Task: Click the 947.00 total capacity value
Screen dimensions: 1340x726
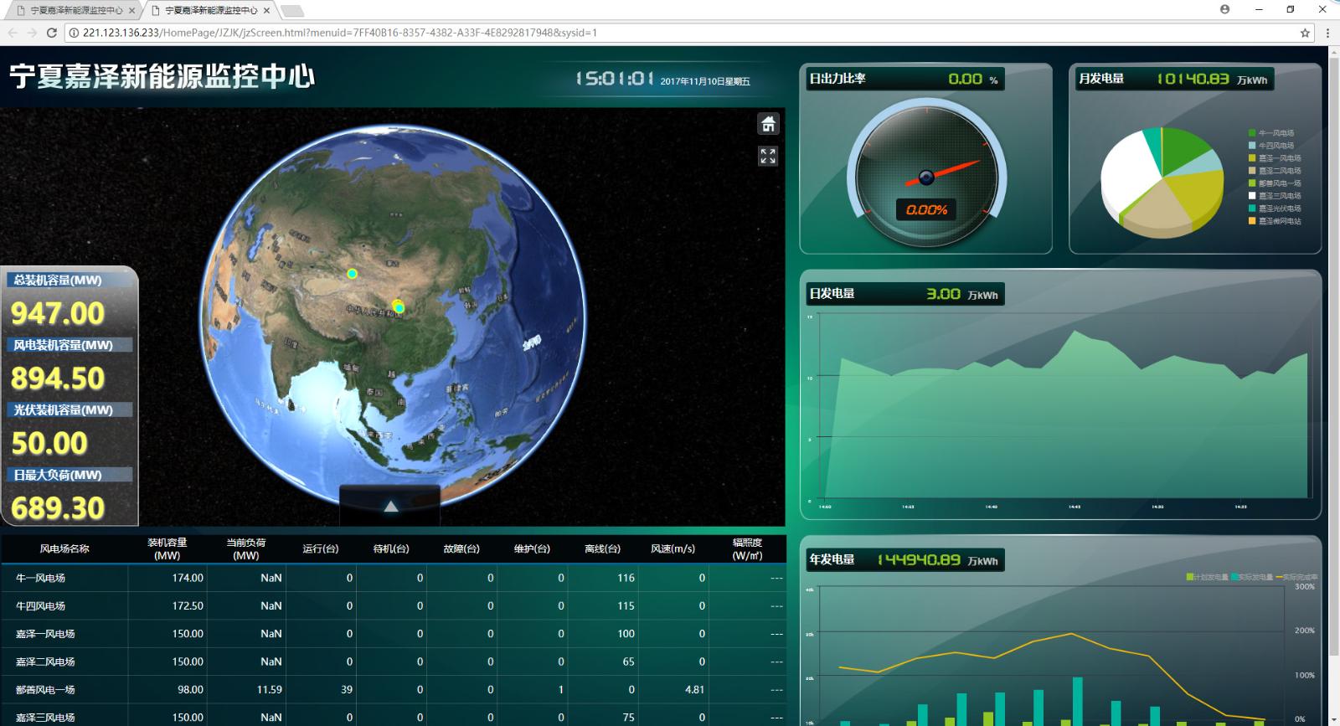Action: (x=58, y=313)
